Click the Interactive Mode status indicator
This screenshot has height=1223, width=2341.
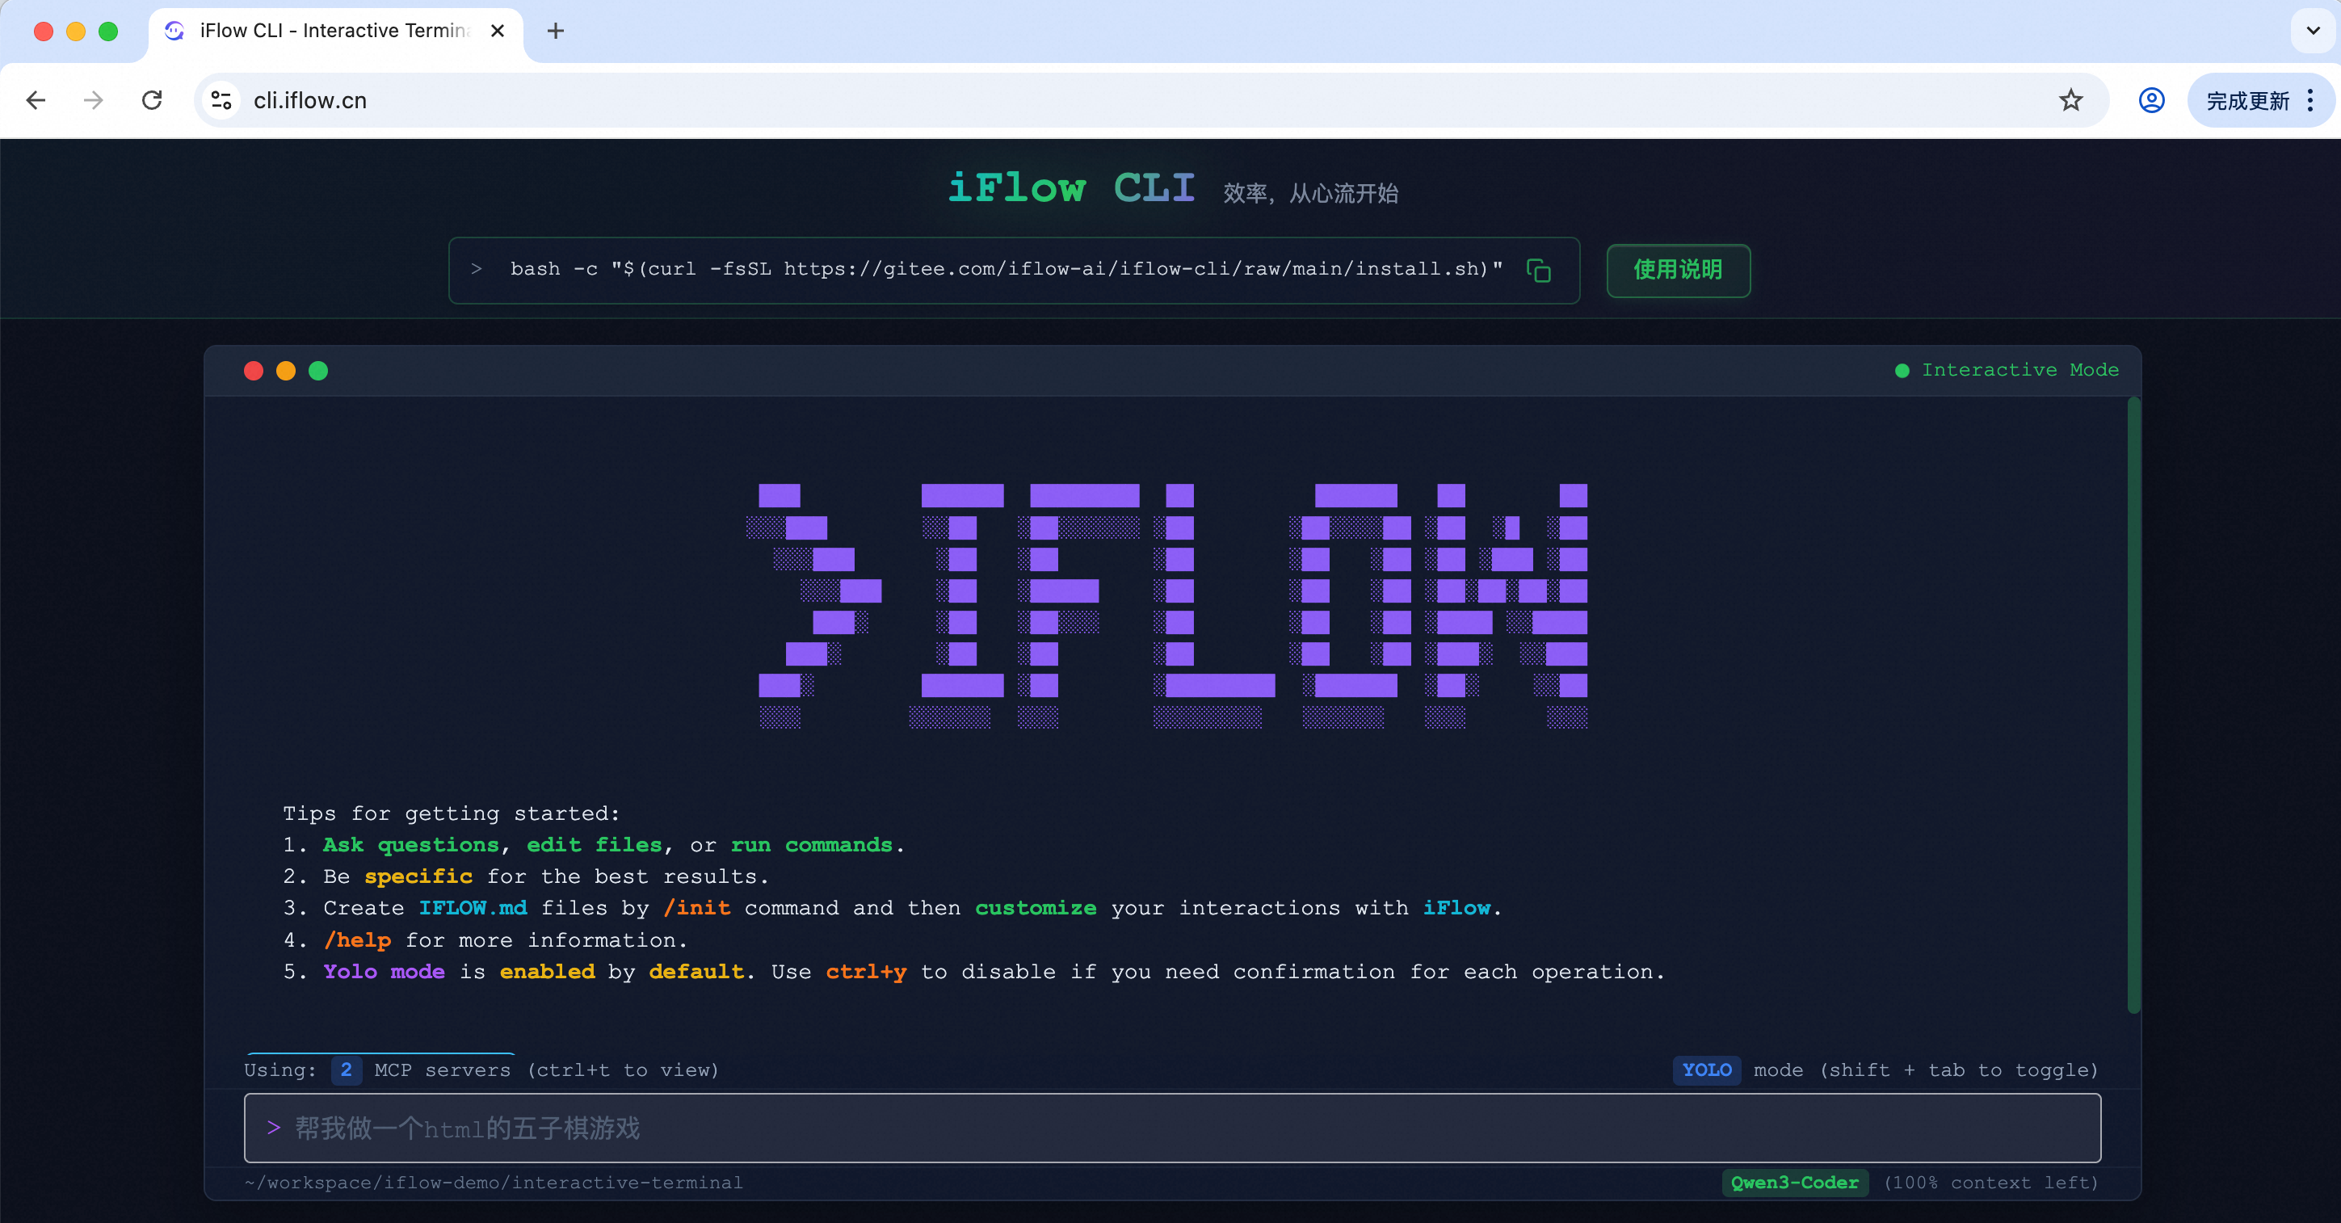[2007, 370]
